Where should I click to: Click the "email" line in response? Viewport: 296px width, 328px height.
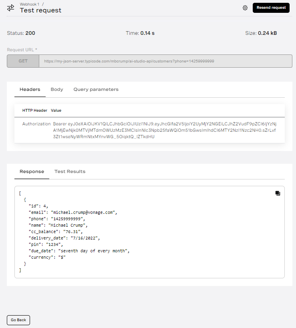73,212
